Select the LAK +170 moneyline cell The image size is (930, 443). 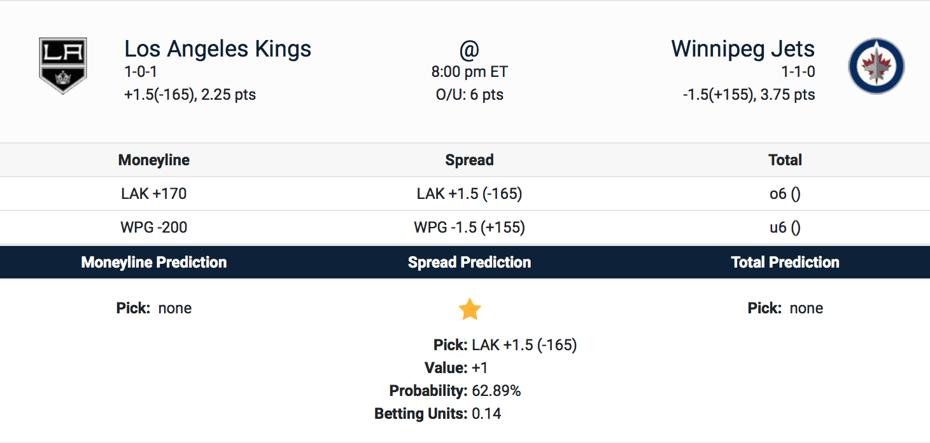pyautogui.click(x=154, y=194)
